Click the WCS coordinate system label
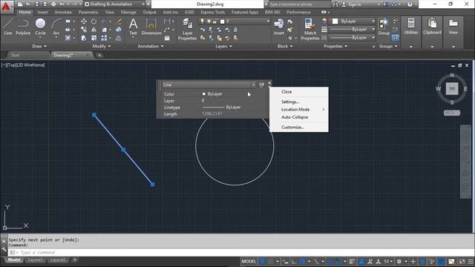This screenshot has width=475, height=267. tap(452, 113)
